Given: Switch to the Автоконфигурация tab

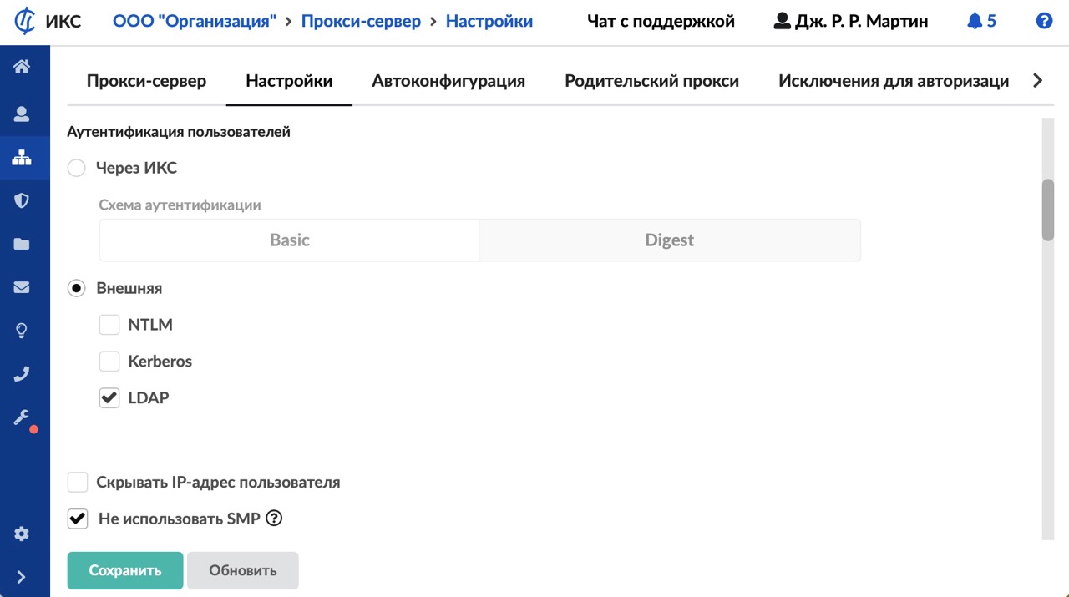Looking at the screenshot, I should 448,81.
